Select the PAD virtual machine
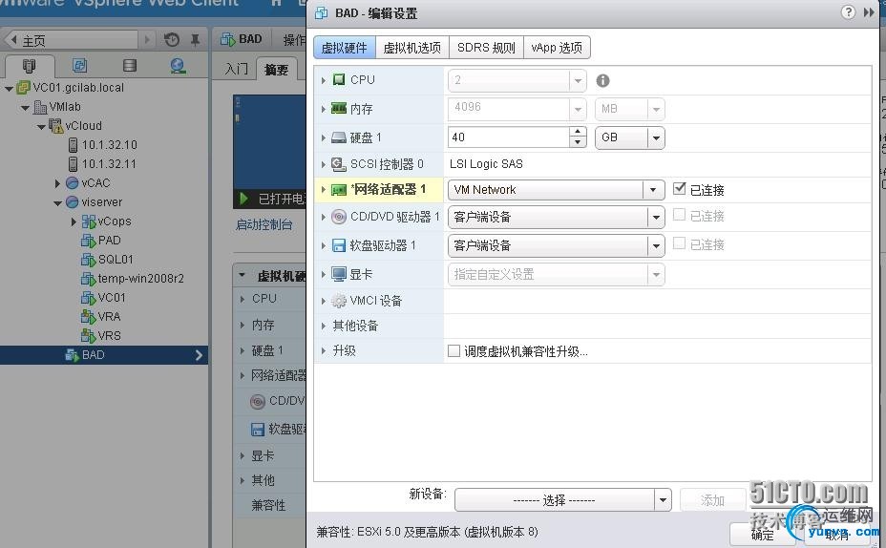Image resolution: width=886 pixels, height=548 pixels. click(109, 240)
